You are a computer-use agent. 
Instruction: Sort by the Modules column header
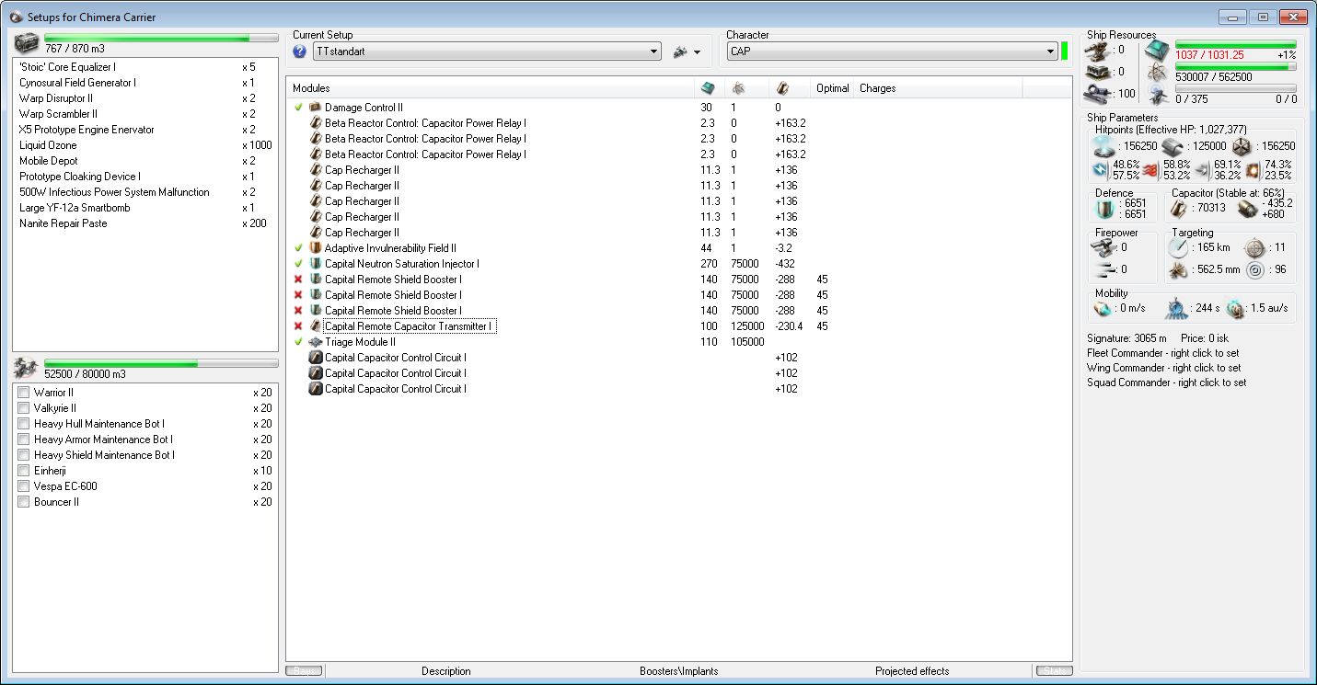point(491,88)
